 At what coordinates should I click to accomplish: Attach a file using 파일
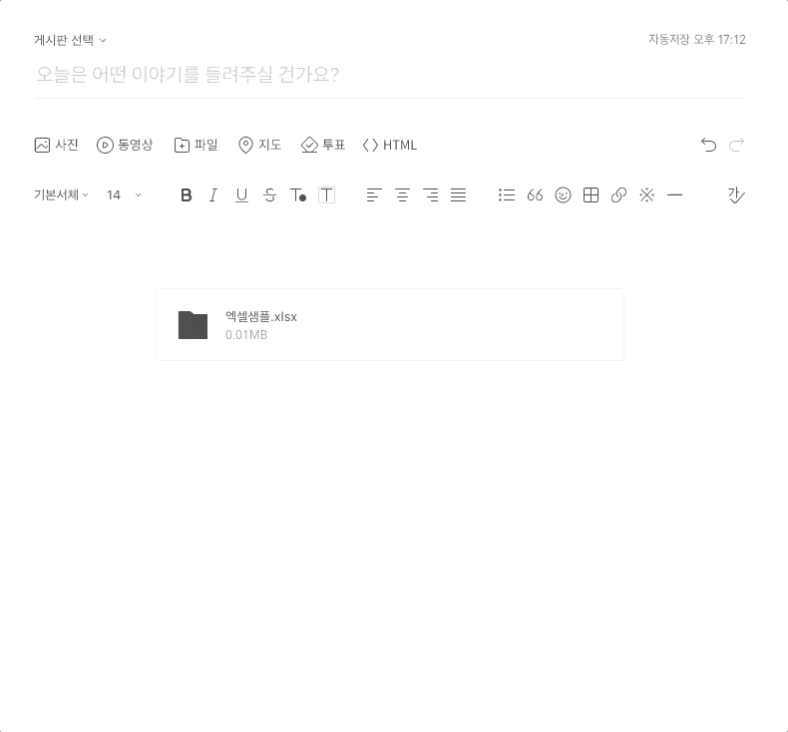196,146
